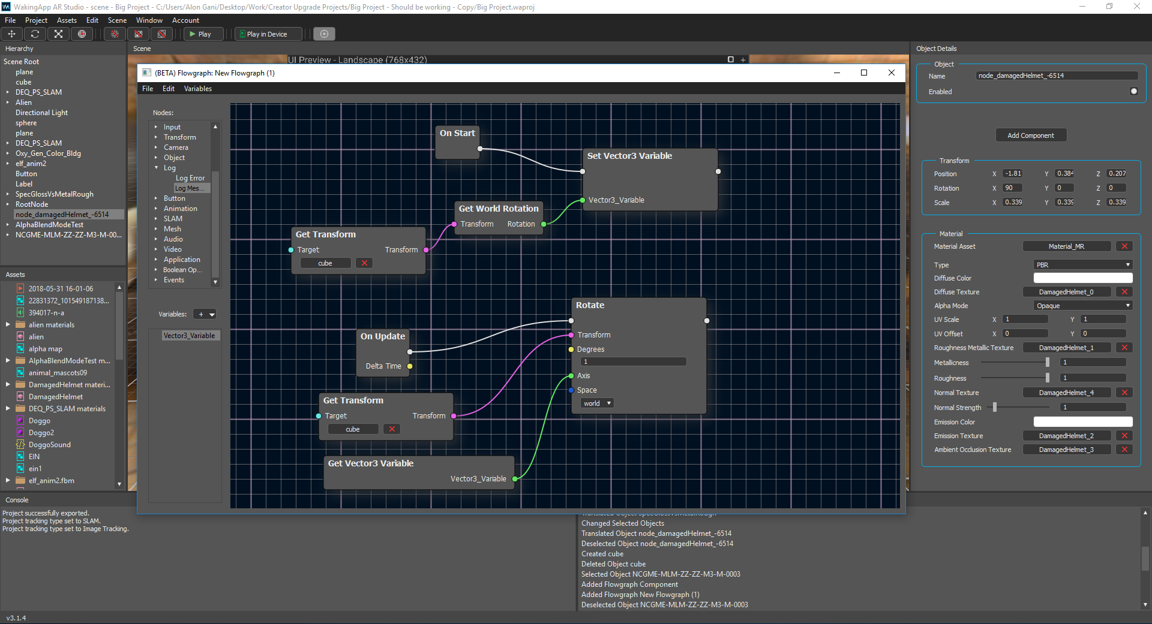This screenshot has height=624, width=1152.
Task: Clear DamagedHelmet_0 diffuse texture with red X
Action: [x=1124, y=292]
